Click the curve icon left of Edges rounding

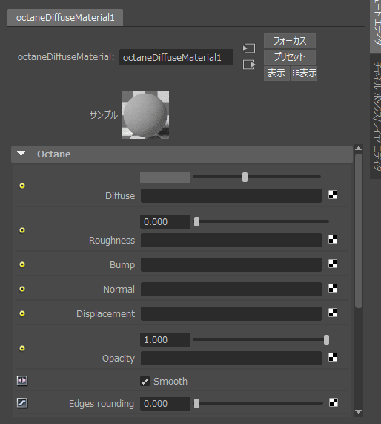(22, 403)
